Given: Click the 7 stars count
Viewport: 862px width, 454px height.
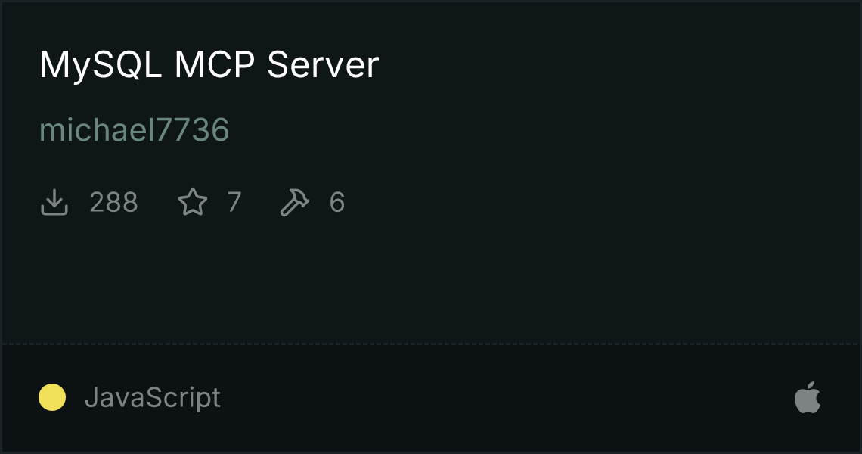Looking at the screenshot, I should click(234, 202).
